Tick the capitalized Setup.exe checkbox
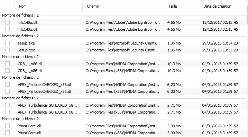 7,50
